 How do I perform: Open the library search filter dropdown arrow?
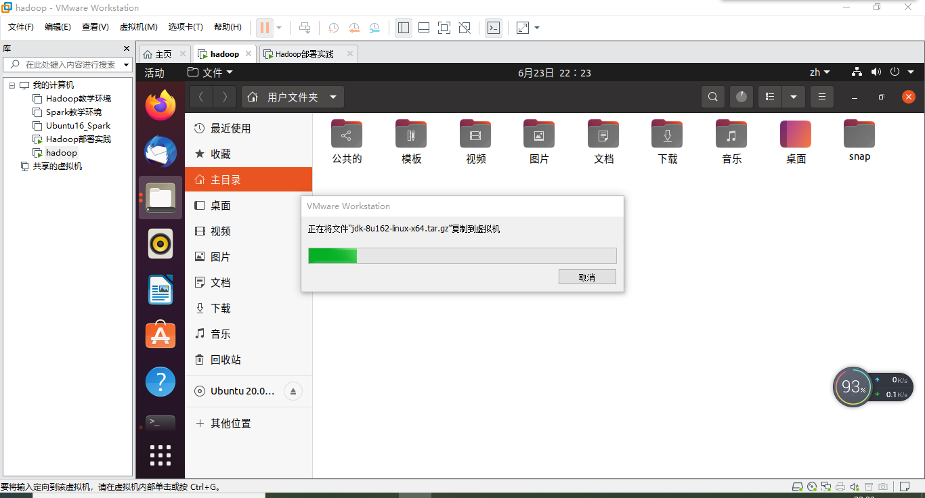pyautogui.click(x=126, y=65)
